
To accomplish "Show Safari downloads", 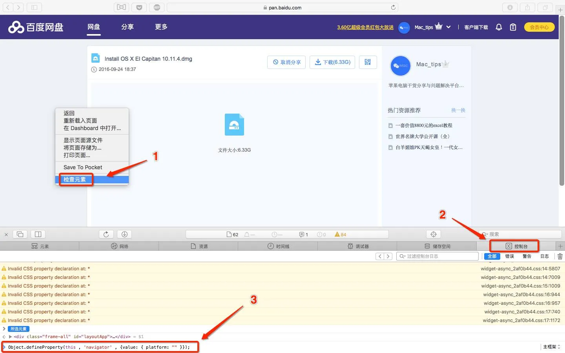I will click(510, 7).
